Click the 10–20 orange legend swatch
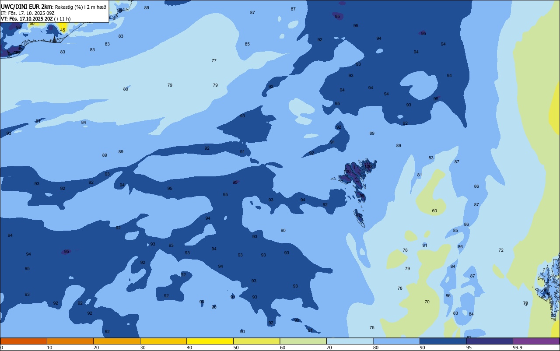 [x=70, y=341]
